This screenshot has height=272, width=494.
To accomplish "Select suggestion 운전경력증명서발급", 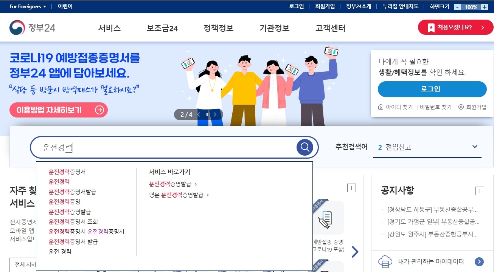I will [73, 192].
